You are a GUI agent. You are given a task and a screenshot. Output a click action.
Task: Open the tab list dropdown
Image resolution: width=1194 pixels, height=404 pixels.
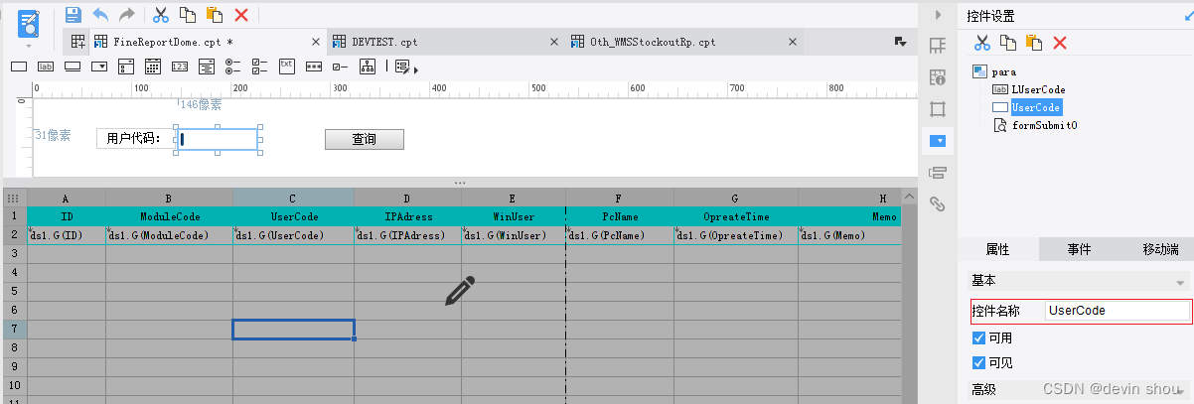pyautogui.click(x=901, y=42)
